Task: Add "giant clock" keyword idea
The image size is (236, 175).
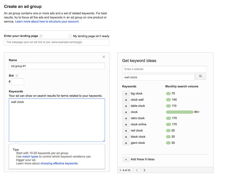Action: point(126,143)
